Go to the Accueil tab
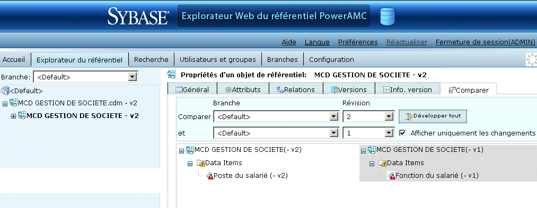Image resolution: width=537 pixels, height=208 pixels. [x=14, y=59]
